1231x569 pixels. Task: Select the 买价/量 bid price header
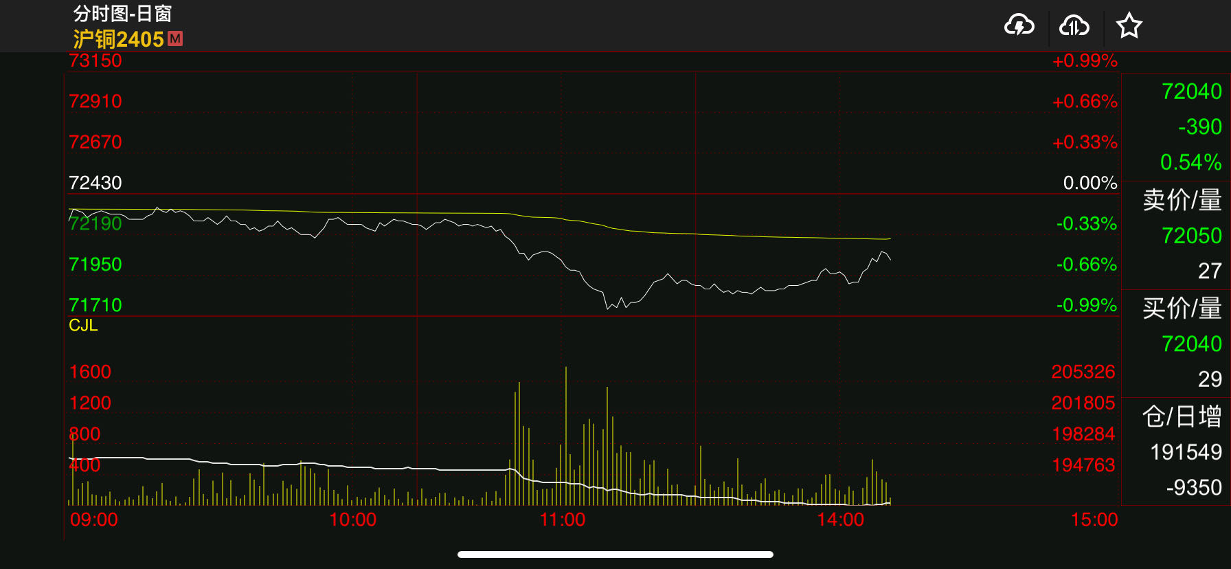coord(1182,309)
